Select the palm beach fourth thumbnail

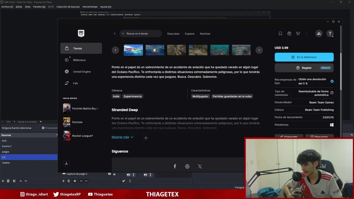click(198, 50)
